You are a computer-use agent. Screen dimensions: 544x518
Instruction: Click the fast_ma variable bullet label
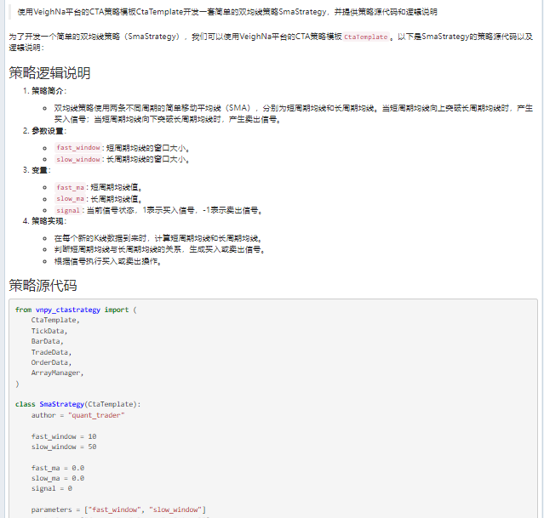pyautogui.click(x=71, y=188)
